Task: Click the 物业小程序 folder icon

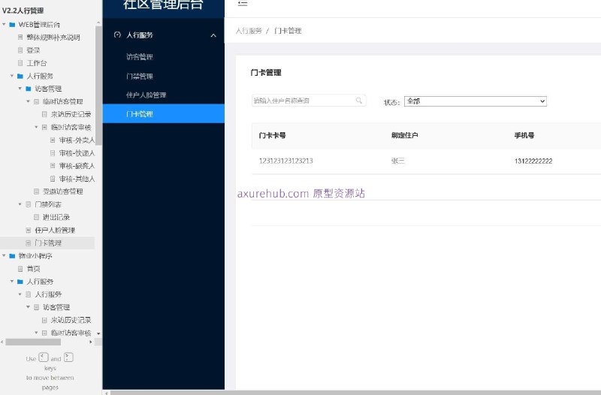Action: [12, 255]
